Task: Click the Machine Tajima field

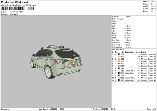Action: pyautogui.click(x=127, y=16)
